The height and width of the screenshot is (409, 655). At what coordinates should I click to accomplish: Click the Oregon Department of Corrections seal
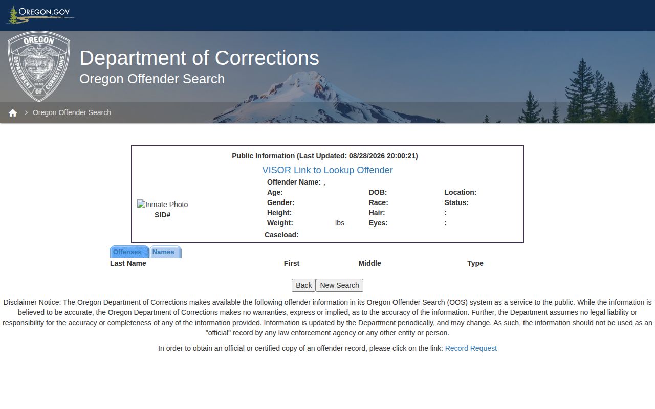click(39, 66)
